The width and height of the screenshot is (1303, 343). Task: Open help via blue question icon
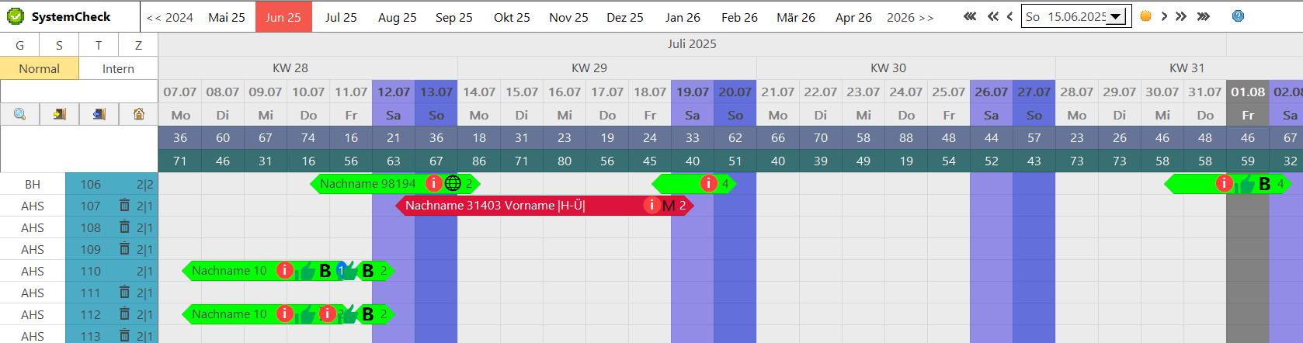point(1238,16)
